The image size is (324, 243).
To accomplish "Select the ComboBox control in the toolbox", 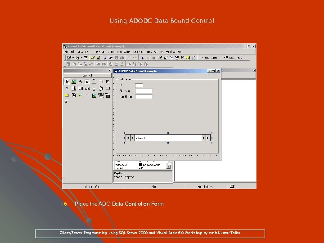I will (x=73, y=89).
